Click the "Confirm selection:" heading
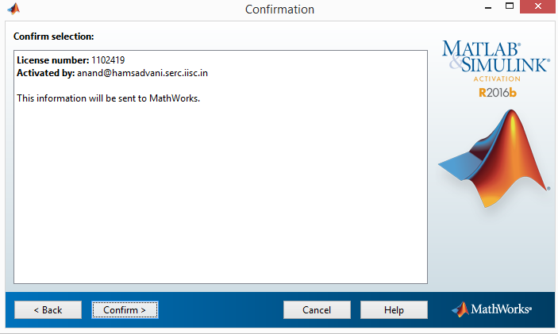The width and height of the screenshot is (558, 334). tap(53, 36)
